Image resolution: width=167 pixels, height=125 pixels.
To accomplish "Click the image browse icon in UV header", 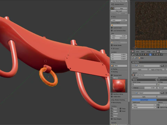I will (x=158, y=51).
